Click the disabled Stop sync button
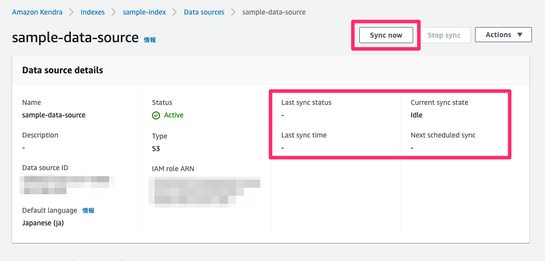545x261 pixels. click(x=444, y=35)
